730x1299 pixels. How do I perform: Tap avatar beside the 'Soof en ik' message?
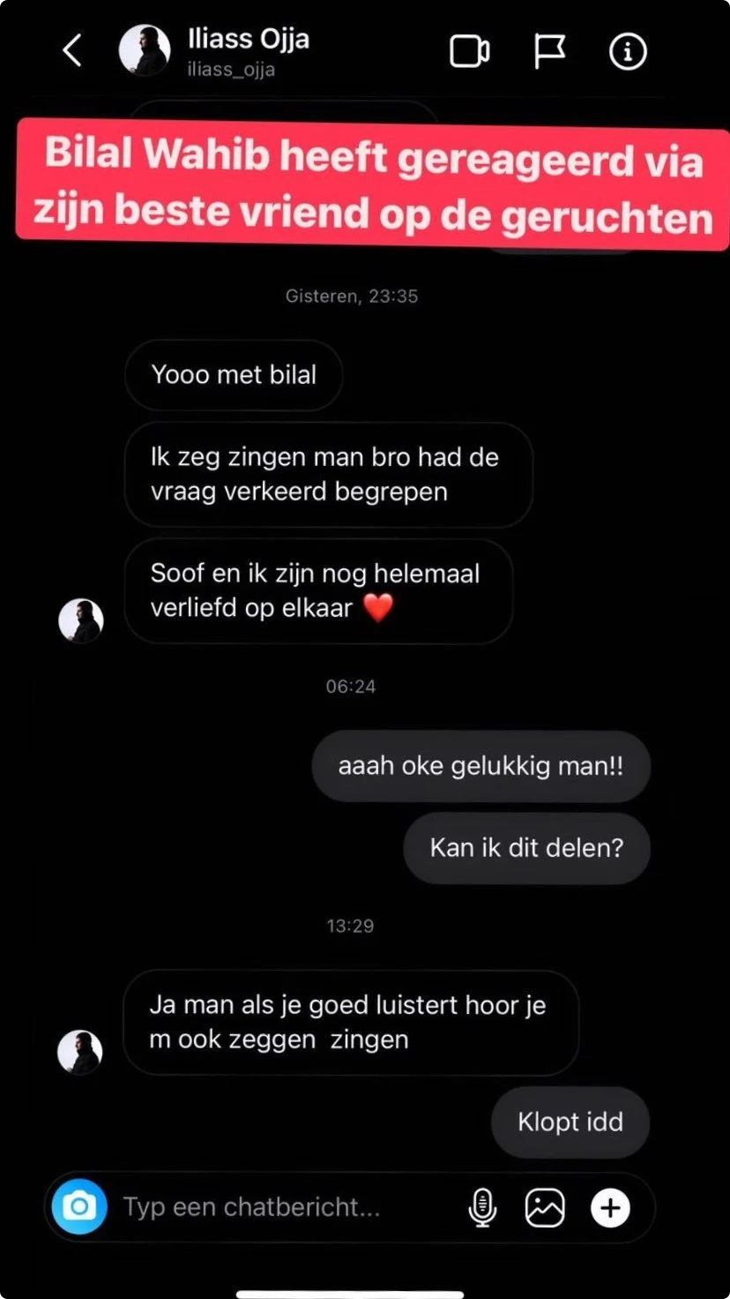(x=81, y=620)
